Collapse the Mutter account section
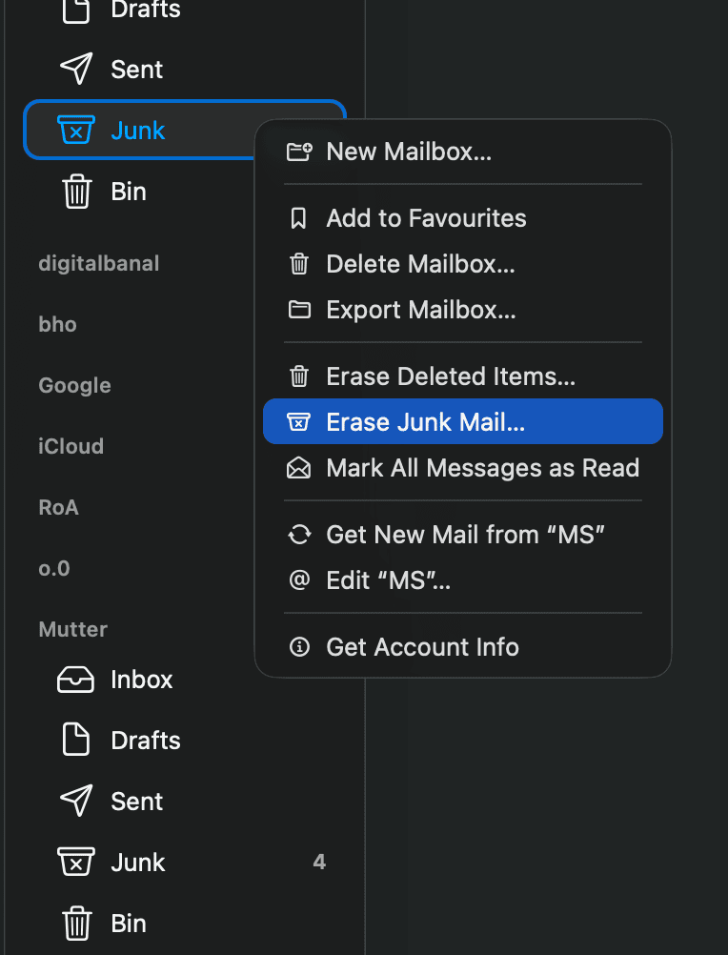Image resolution: width=728 pixels, height=955 pixels. (x=72, y=629)
